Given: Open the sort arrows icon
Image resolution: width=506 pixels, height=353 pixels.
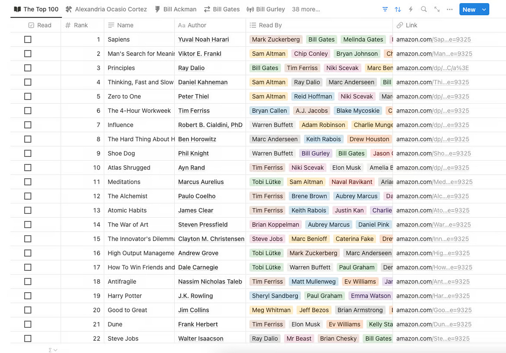Looking at the screenshot, I should [x=398, y=9].
